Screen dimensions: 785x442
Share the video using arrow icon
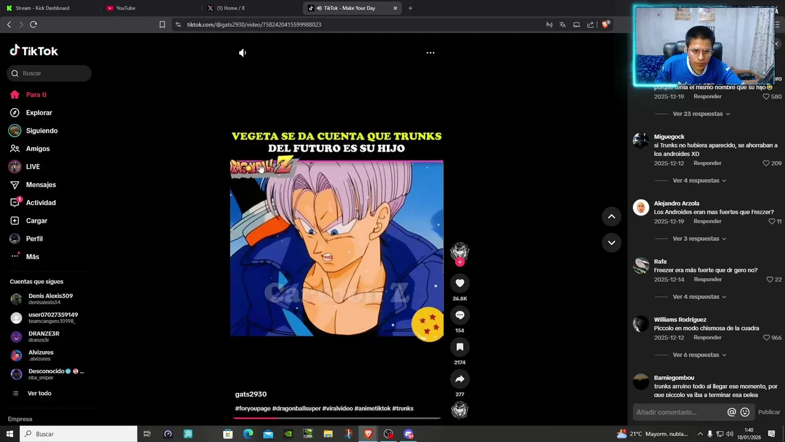460,379
